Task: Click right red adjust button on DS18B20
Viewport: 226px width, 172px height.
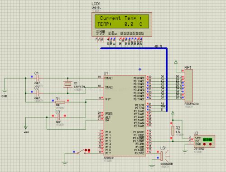Action: (x=210, y=144)
